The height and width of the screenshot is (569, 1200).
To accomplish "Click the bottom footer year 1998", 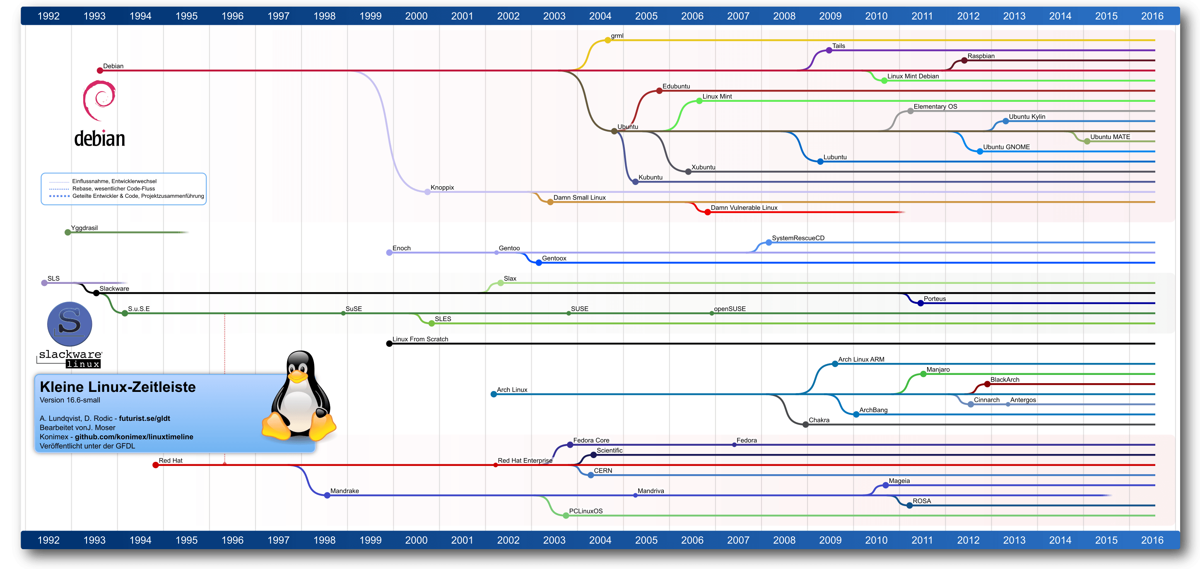I will (x=324, y=540).
